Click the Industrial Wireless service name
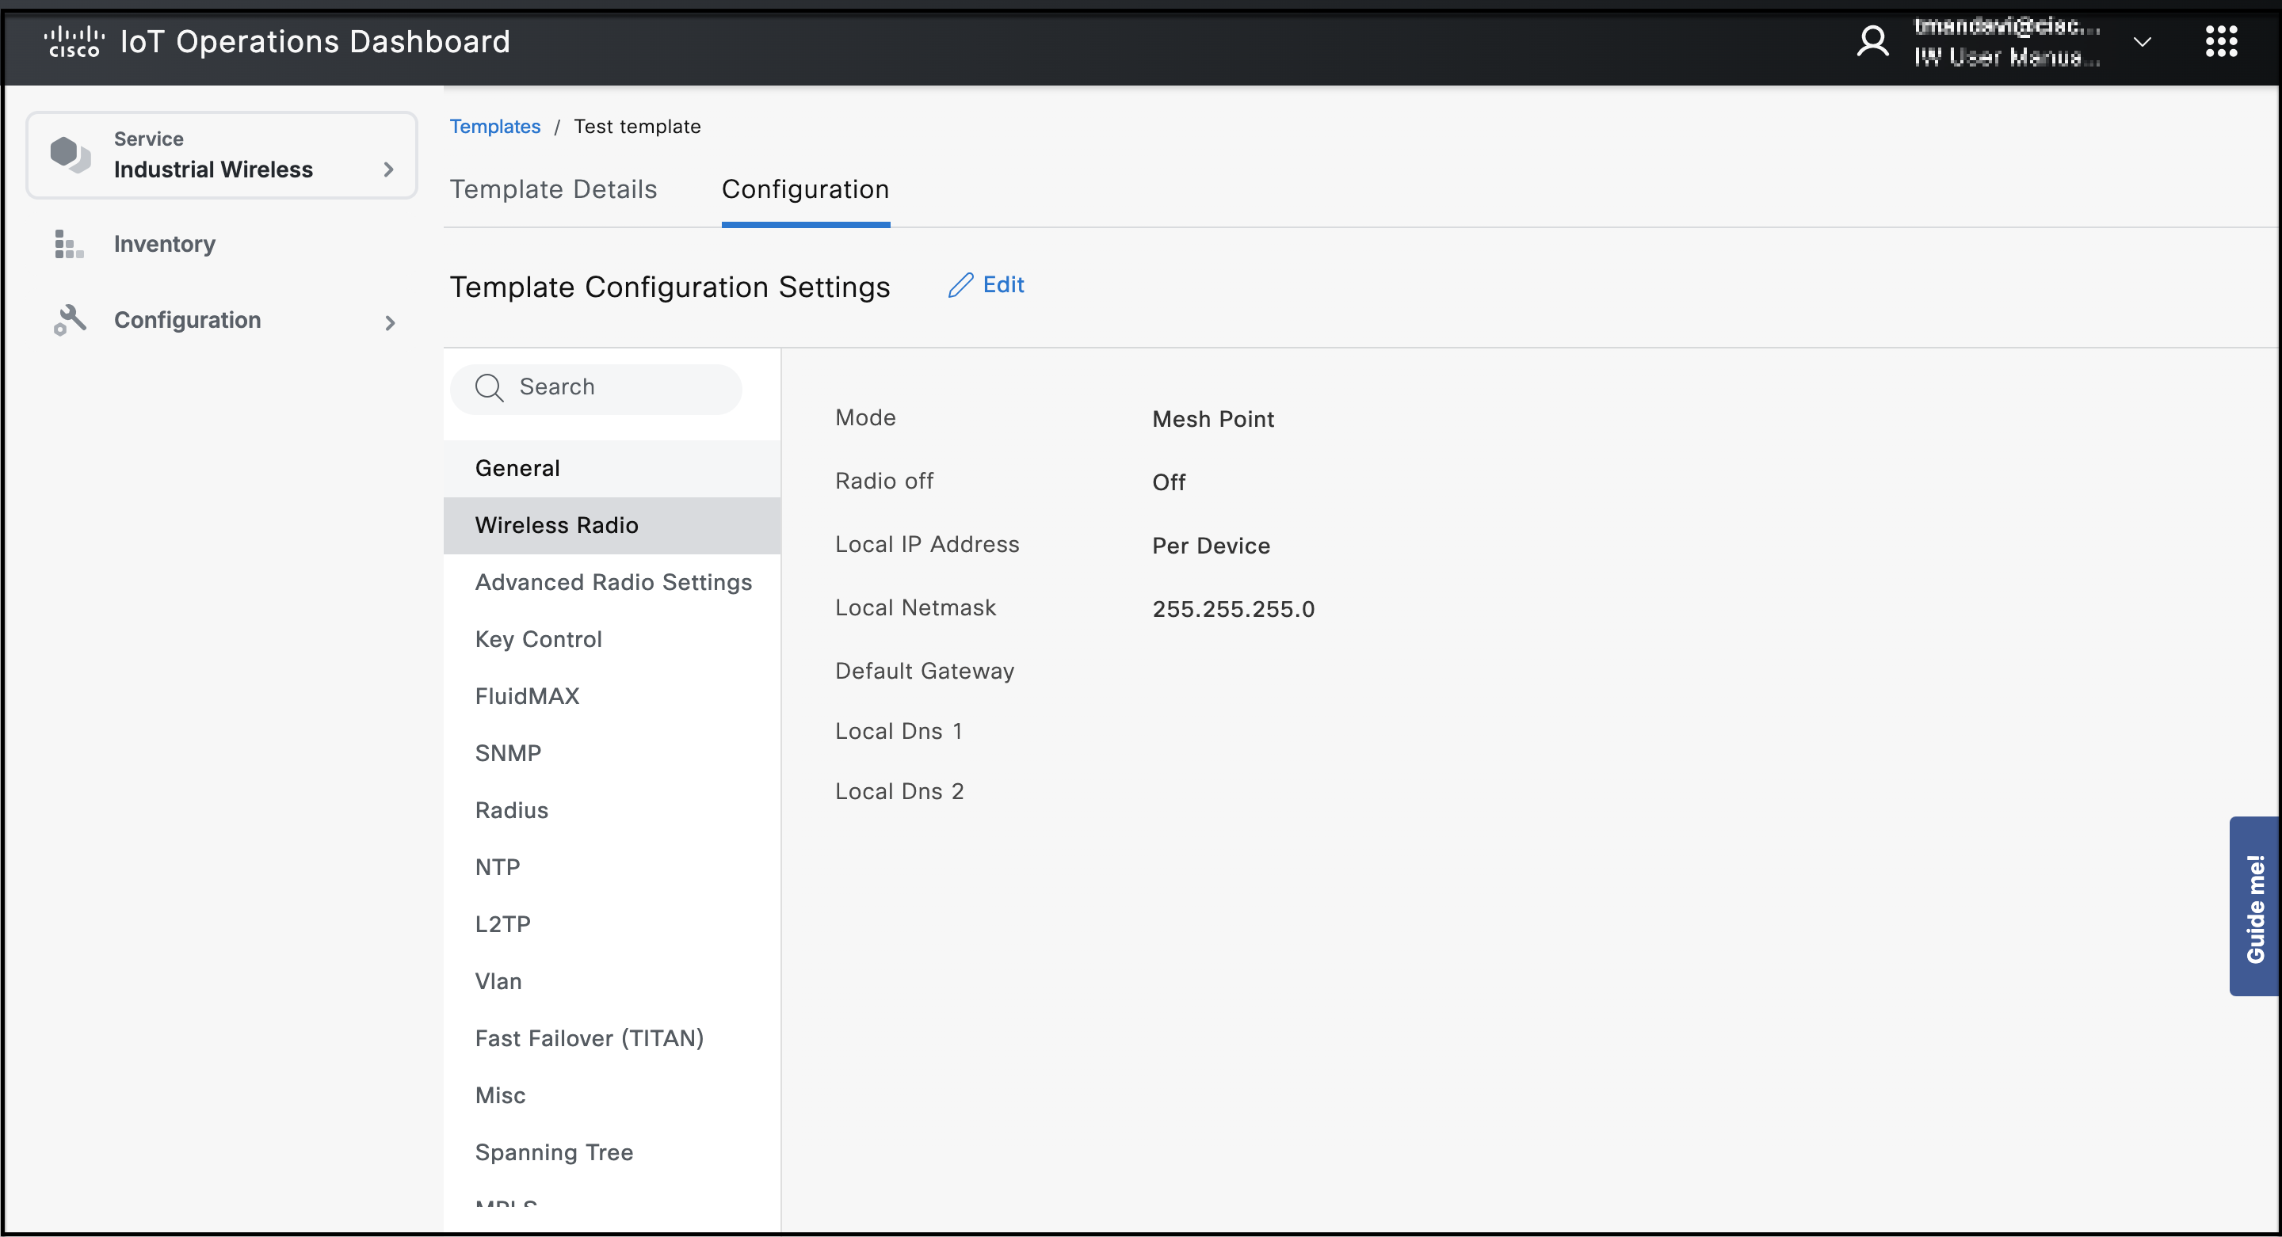 (x=212, y=169)
